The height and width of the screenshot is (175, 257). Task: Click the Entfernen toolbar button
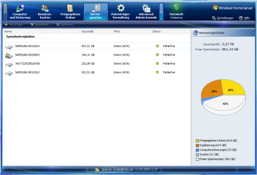(65, 24)
